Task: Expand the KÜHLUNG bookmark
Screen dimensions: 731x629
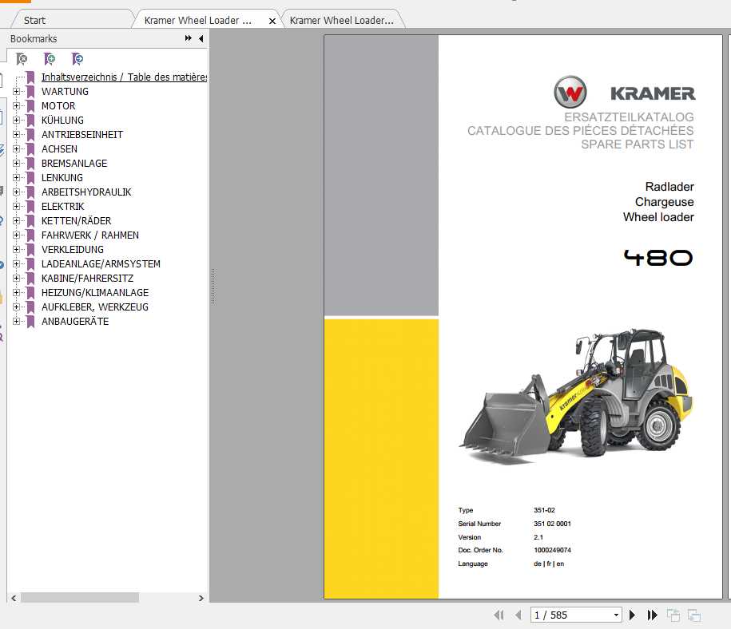Action: point(16,121)
